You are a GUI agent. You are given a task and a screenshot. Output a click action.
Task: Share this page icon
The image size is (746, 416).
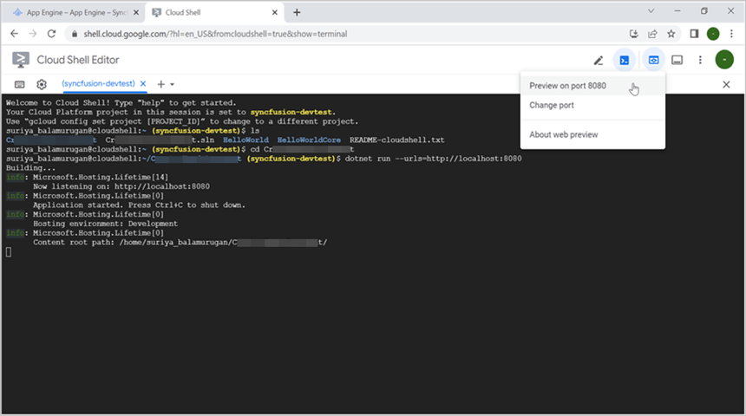pyautogui.click(x=652, y=34)
